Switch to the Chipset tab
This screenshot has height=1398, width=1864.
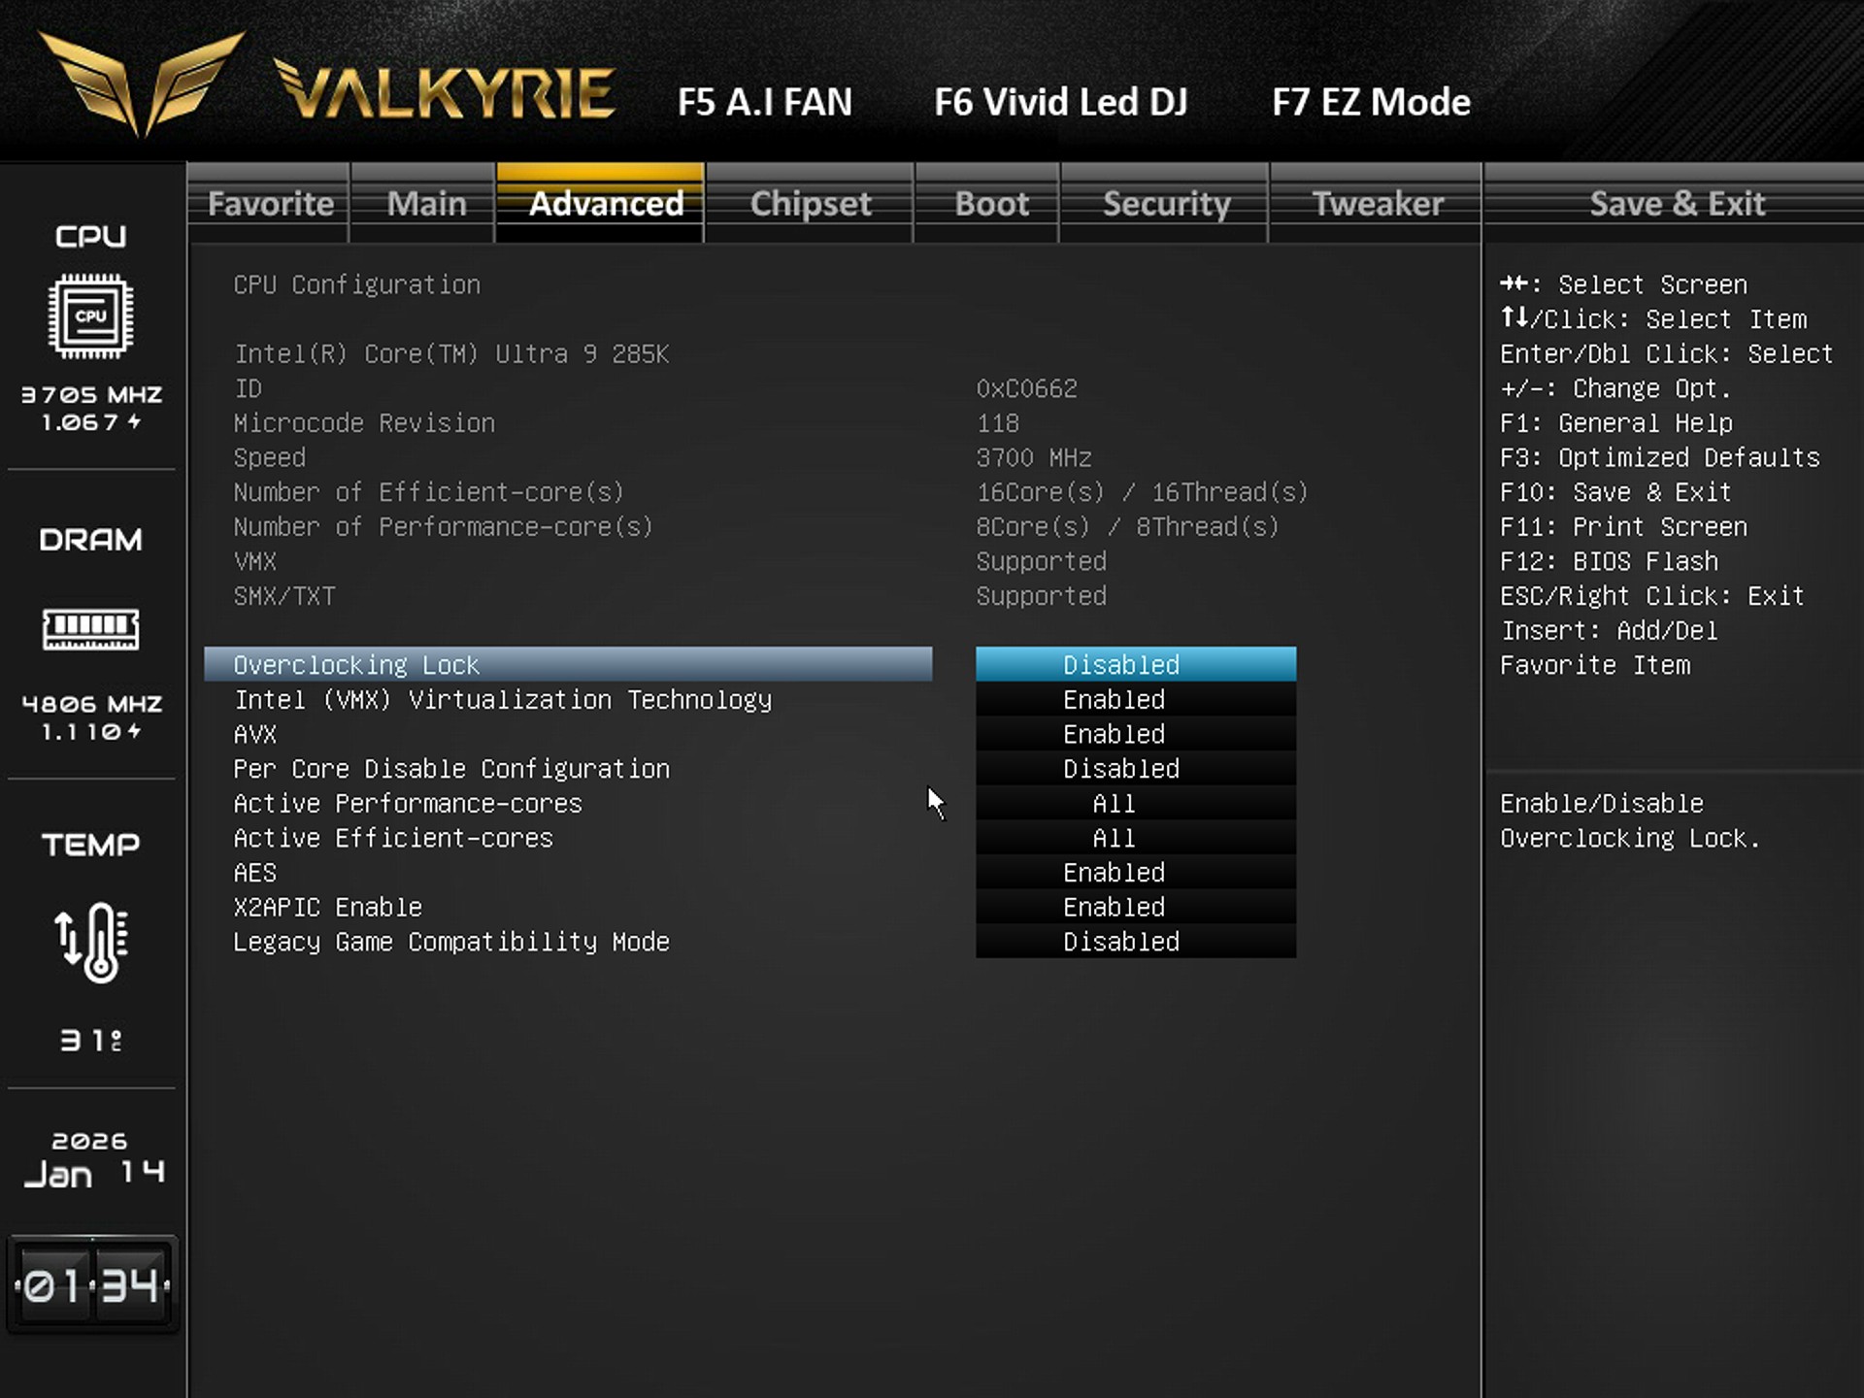pos(810,204)
